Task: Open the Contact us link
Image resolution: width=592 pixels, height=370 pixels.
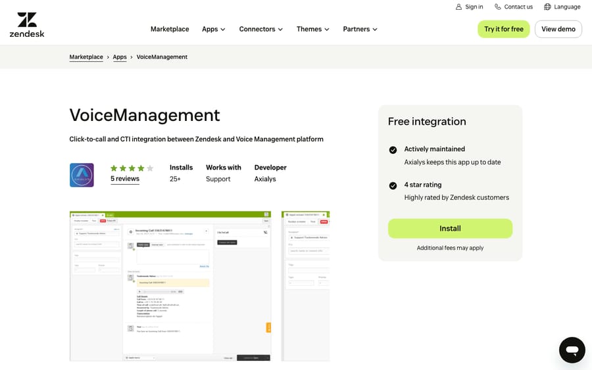Action: (514, 7)
